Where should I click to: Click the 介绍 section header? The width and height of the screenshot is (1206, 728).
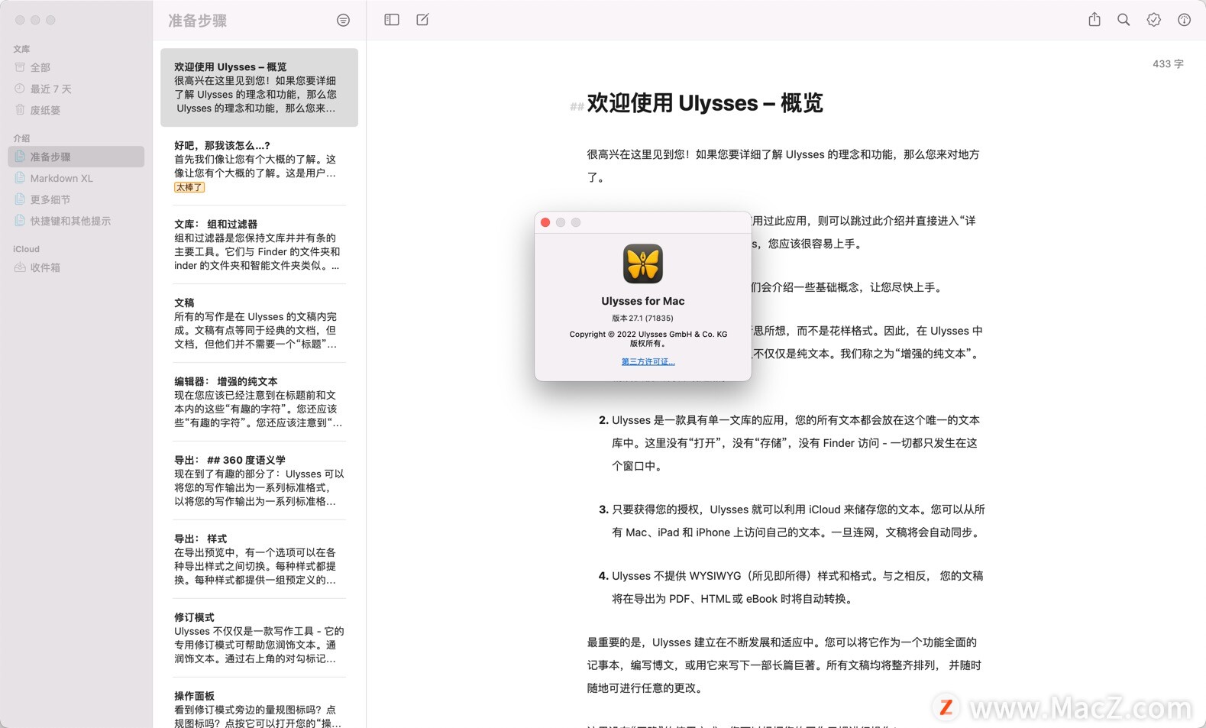click(x=21, y=138)
